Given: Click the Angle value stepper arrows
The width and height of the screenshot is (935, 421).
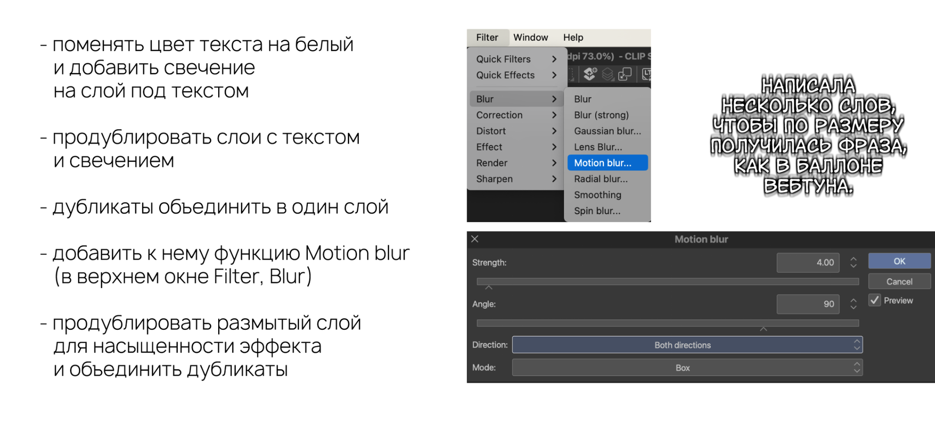Looking at the screenshot, I should point(853,304).
